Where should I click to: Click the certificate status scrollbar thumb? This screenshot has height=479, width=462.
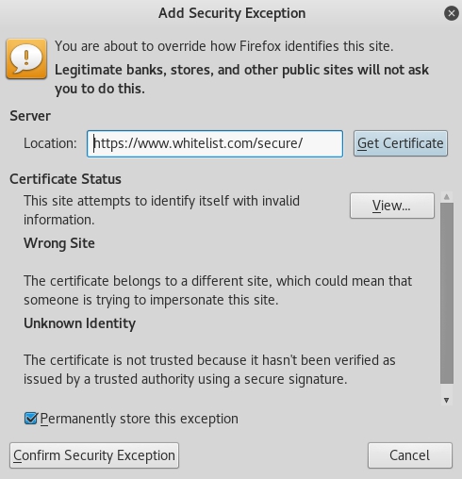coord(446,293)
